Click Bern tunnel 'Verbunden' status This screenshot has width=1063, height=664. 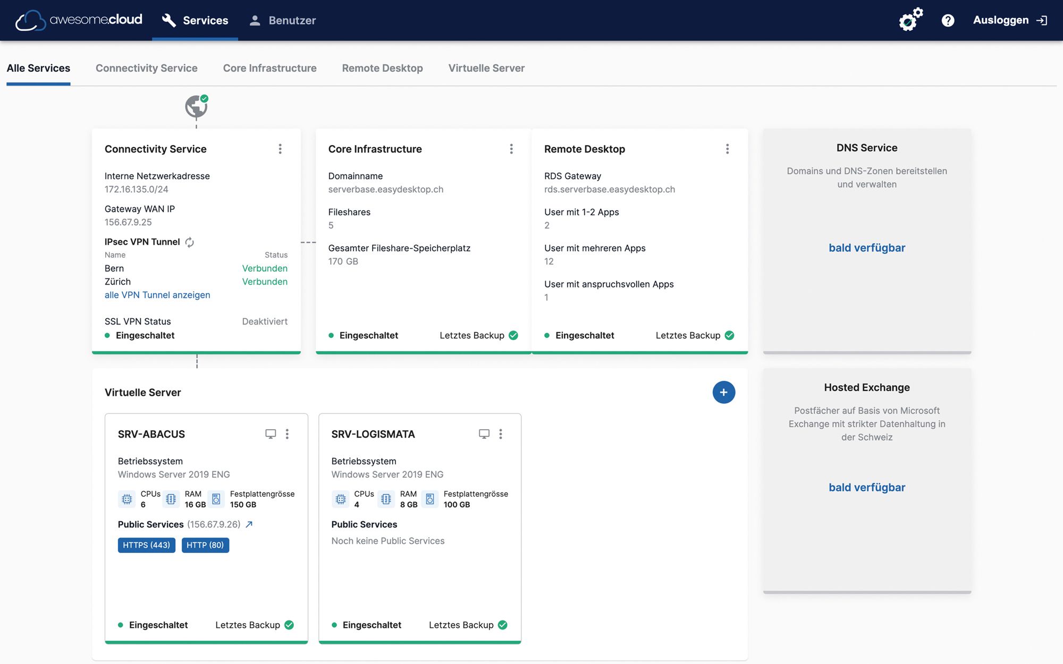pos(265,268)
